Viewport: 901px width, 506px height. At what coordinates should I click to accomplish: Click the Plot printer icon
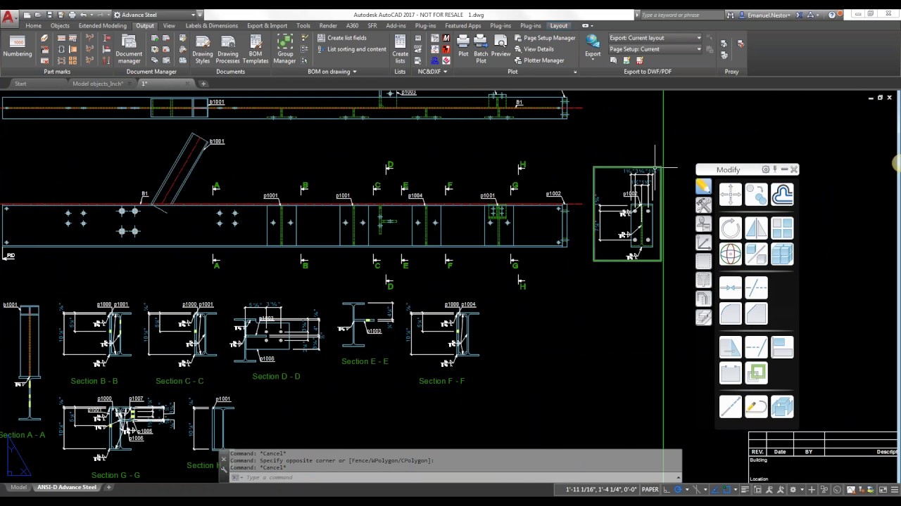[x=463, y=46]
